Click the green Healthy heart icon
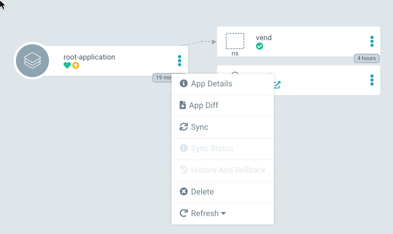 click(x=67, y=65)
